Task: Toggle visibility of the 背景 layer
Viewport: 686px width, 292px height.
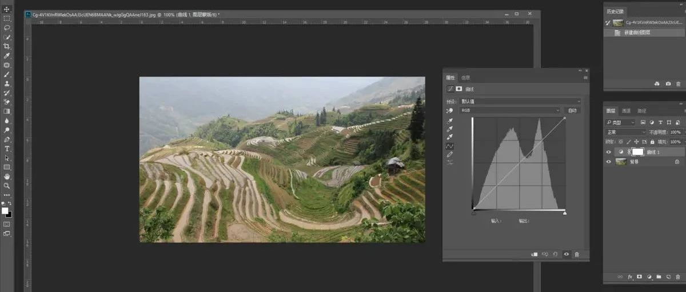Action: tap(609, 162)
